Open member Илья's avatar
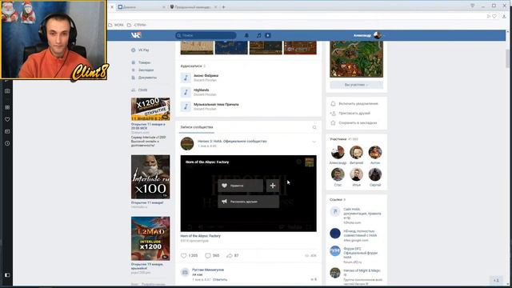Viewport: 512px width, 288px height. tap(356, 174)
